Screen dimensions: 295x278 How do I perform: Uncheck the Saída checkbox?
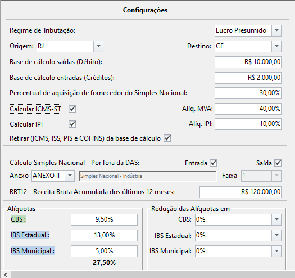click(278, 163)
